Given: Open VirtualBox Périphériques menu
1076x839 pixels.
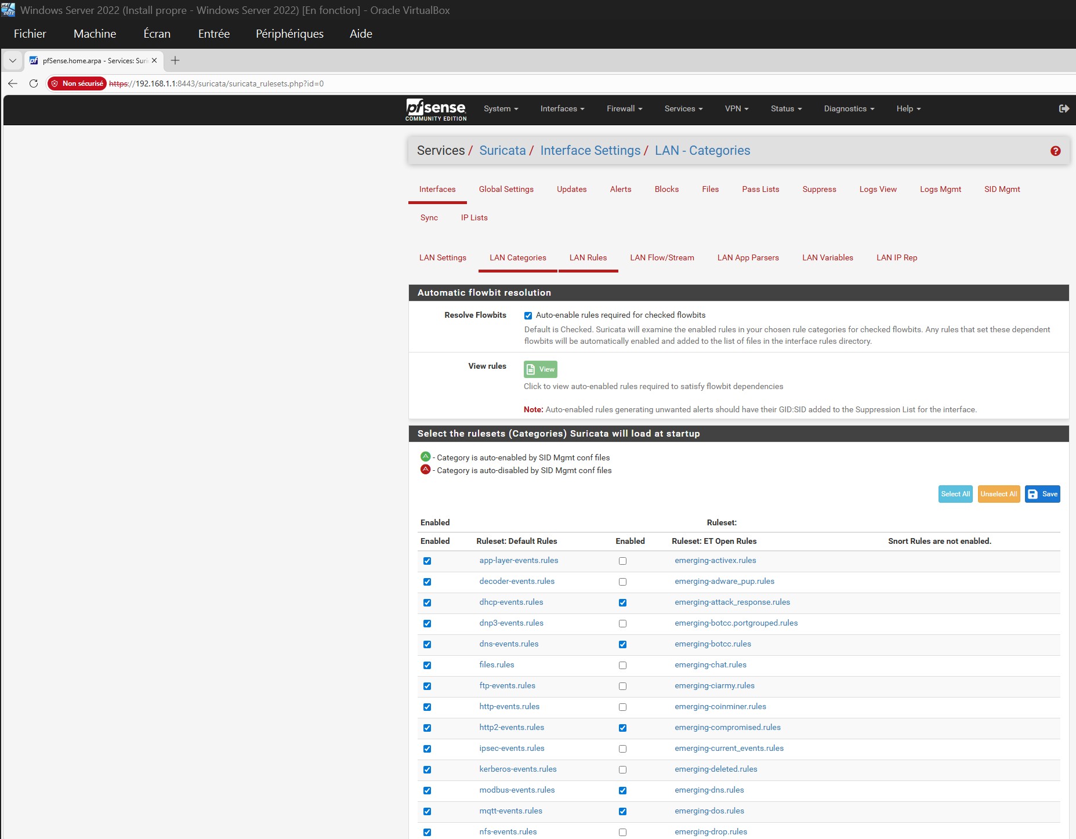Looking at the screenshot, I should 289,34.
